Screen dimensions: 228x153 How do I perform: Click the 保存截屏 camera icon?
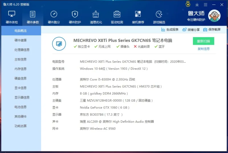[205, 30]
